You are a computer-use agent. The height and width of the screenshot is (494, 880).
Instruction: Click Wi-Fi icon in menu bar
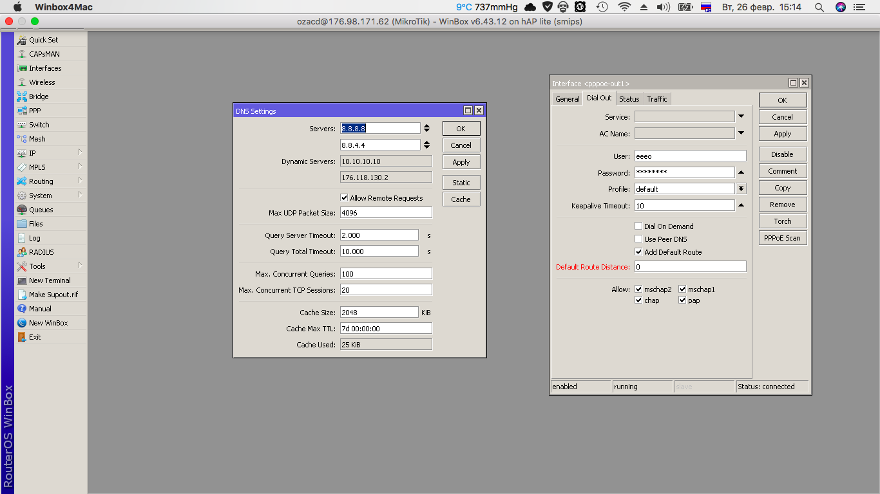coord(624,7)
